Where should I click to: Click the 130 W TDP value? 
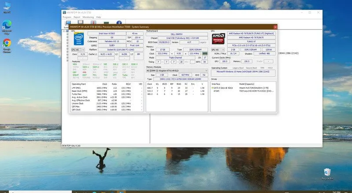coord(137,37)
